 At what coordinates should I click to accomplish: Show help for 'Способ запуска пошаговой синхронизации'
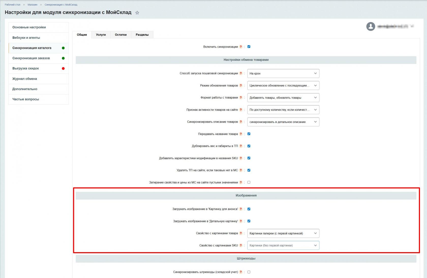pyautogui.click(x=241, y=73)
